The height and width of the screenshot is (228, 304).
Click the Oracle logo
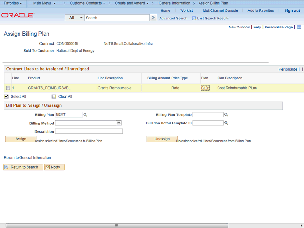(18, 15)
